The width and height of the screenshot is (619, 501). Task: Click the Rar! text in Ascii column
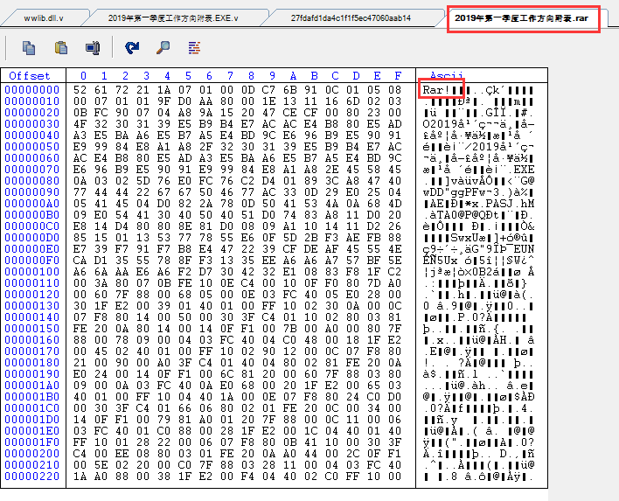point(435,89)
